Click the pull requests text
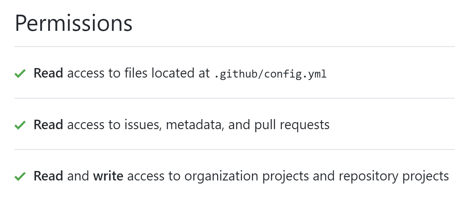This screenshot has width=461, height=200. (x=292, y=125)
